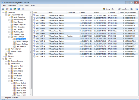Viewport: 139px width, 100px height.
Task: Sort by the IP Address column header
Action: click(x=113, y=13)
